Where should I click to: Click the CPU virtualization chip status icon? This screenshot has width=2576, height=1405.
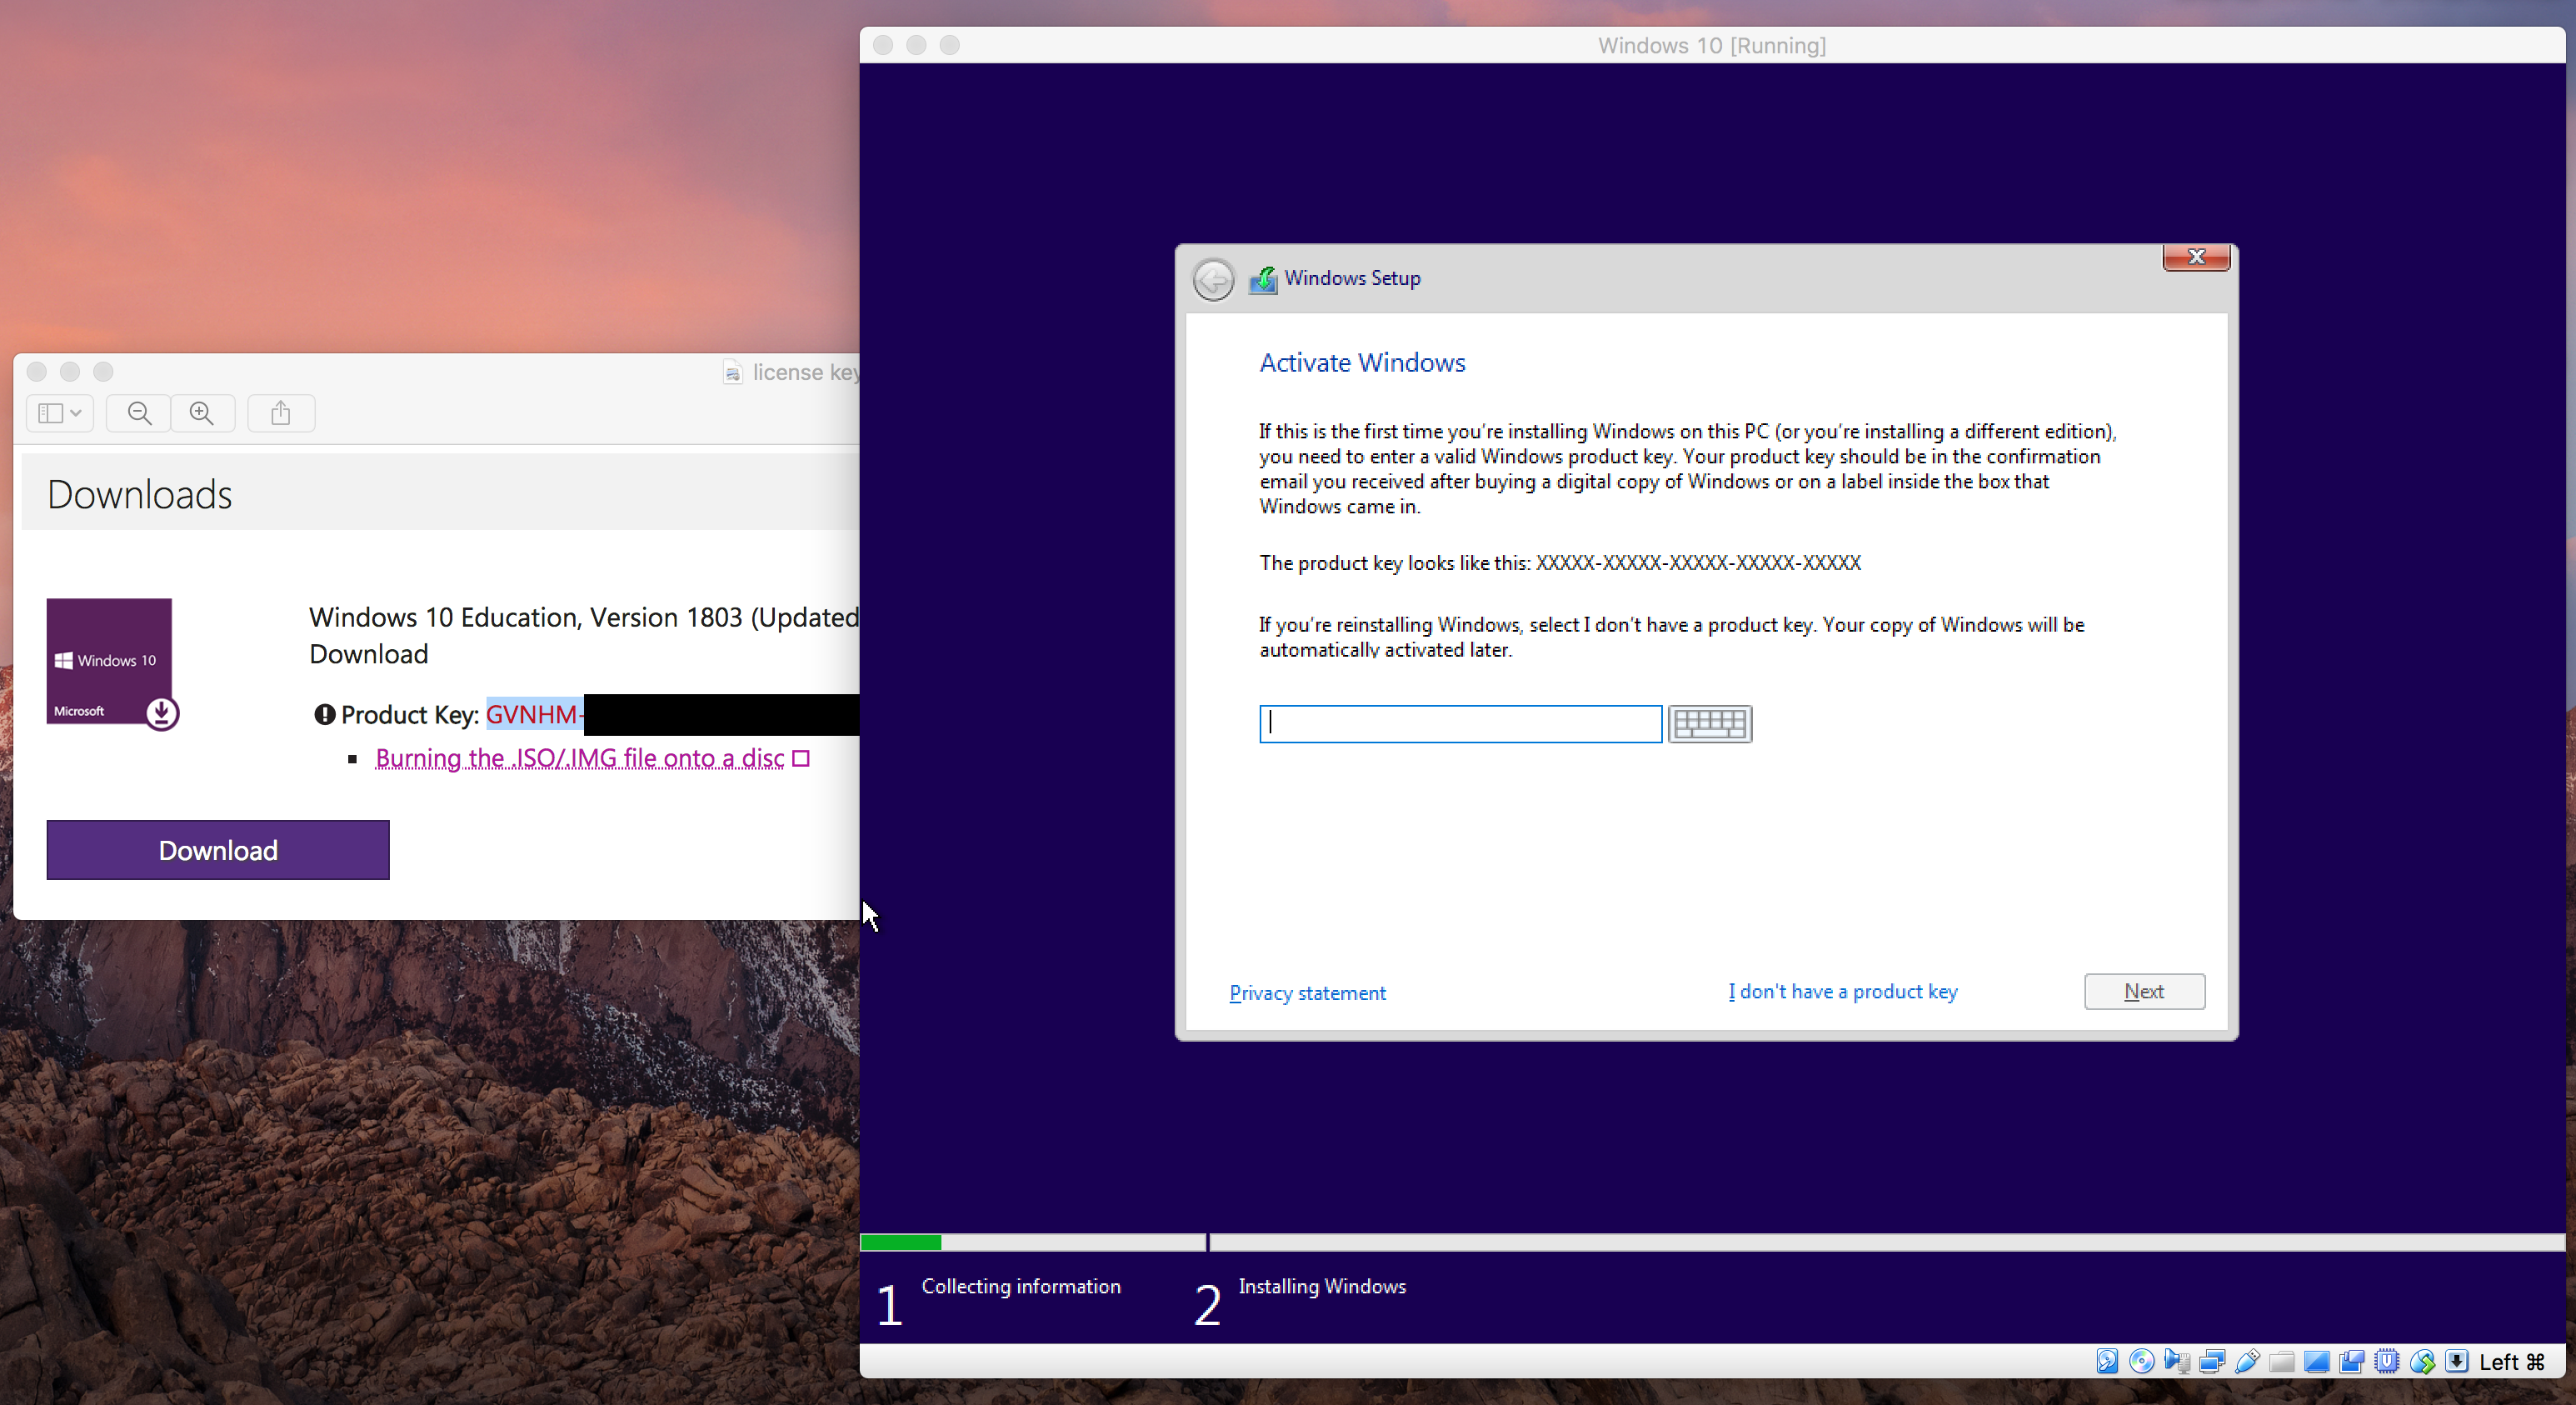tap(2387, 1361)
